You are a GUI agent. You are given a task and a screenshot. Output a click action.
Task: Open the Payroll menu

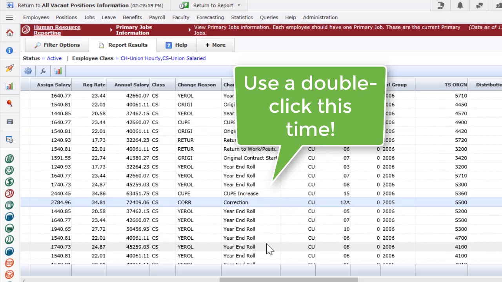[157, 17]
